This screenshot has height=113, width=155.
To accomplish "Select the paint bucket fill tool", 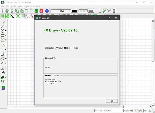I will tap(3, 73).
